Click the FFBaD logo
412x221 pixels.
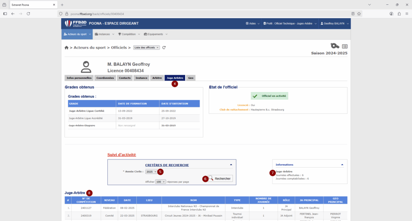pyautogui.click(x=76, y=23)
